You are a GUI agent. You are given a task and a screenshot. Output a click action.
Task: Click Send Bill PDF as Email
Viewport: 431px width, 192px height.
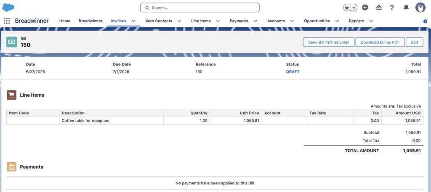(328, 42)
